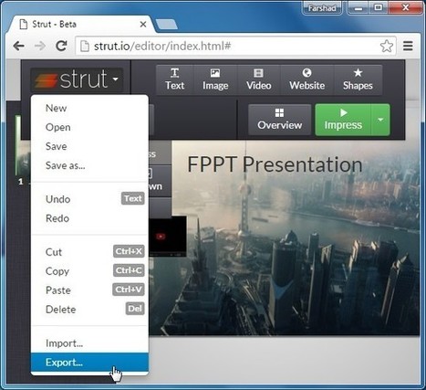
Task: Switch to Overview mode
Action: pos(279,120)
